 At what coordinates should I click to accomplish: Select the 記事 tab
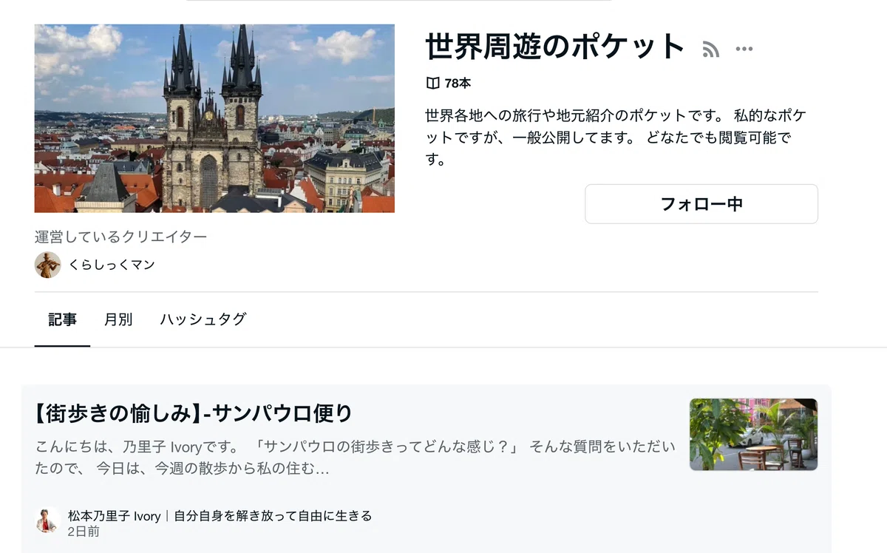[x=62, y=319]
